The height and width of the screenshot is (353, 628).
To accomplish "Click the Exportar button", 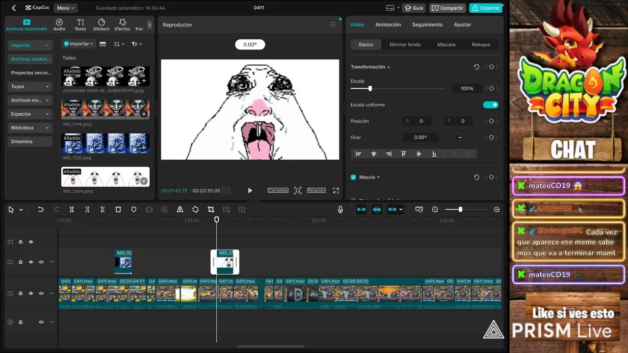I will [x=486, y=8].
